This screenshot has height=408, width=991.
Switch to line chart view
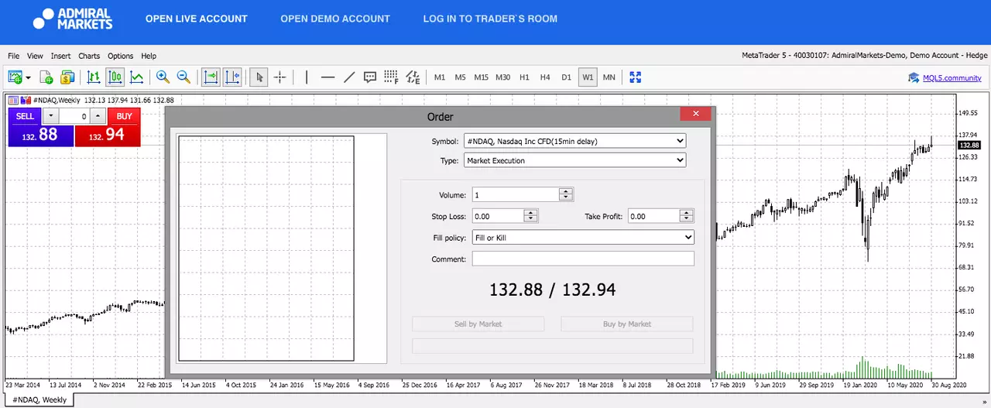[x=136, y=77]
